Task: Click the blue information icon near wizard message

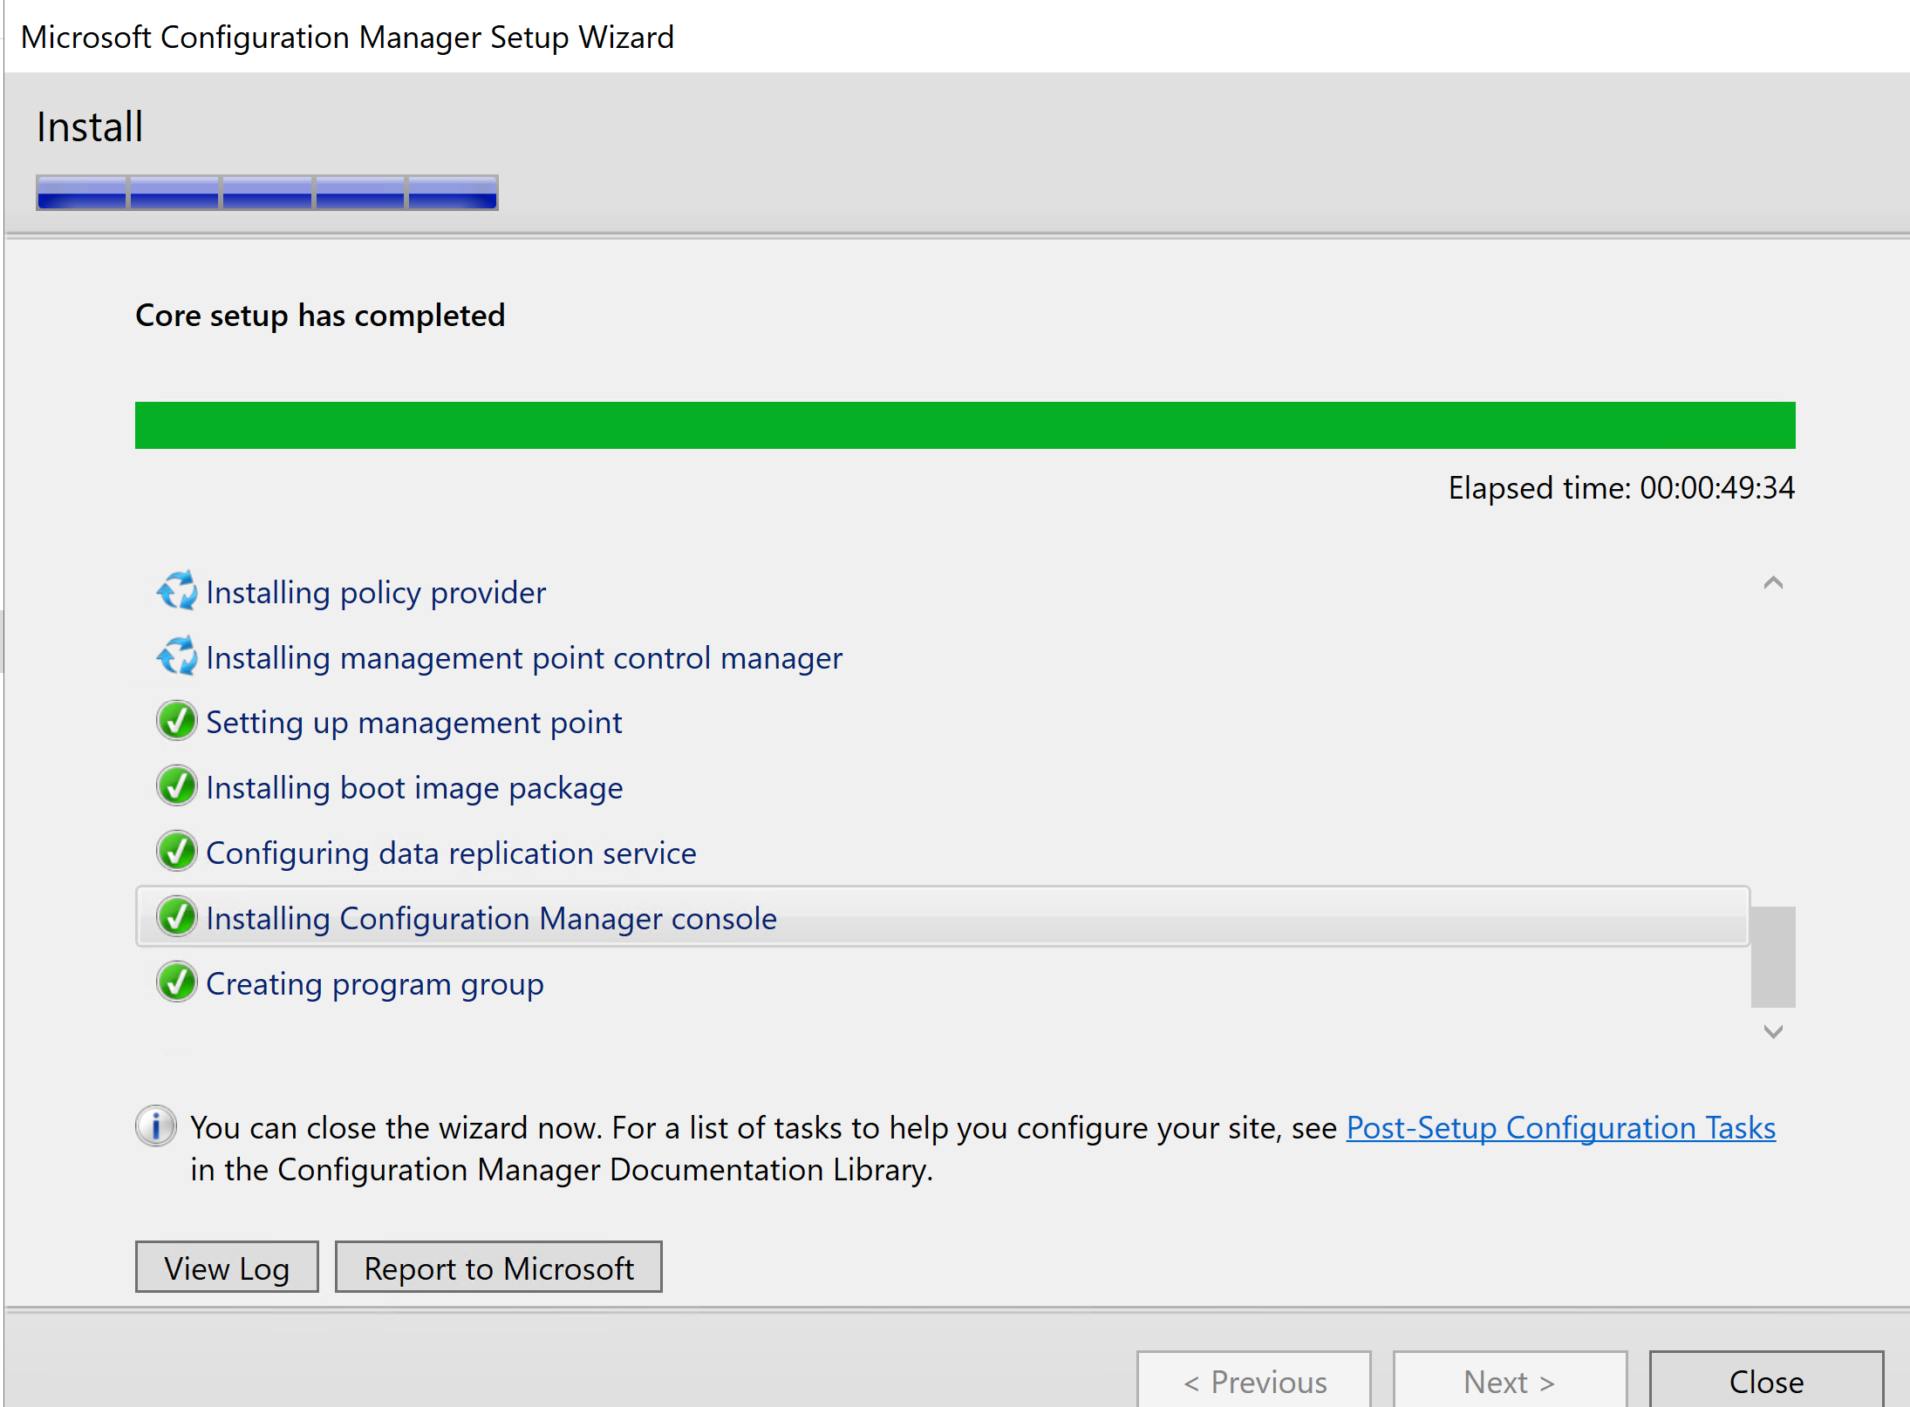Action: [156, 1126]
